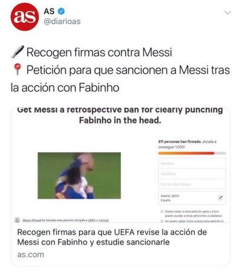Click the blue verified badge next to AS
242x274 pixels.
coord(61,11)
